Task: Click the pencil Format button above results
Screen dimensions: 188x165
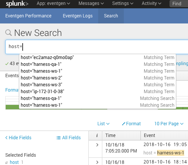Action: coord(131,124)
